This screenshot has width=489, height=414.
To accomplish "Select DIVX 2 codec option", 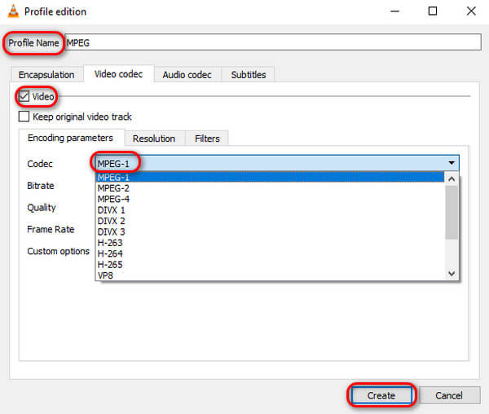I will [270, 221].
